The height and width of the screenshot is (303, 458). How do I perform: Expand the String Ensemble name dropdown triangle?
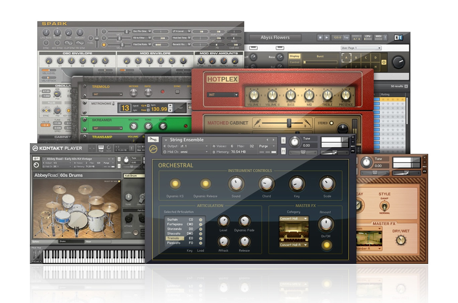[166, 140]
